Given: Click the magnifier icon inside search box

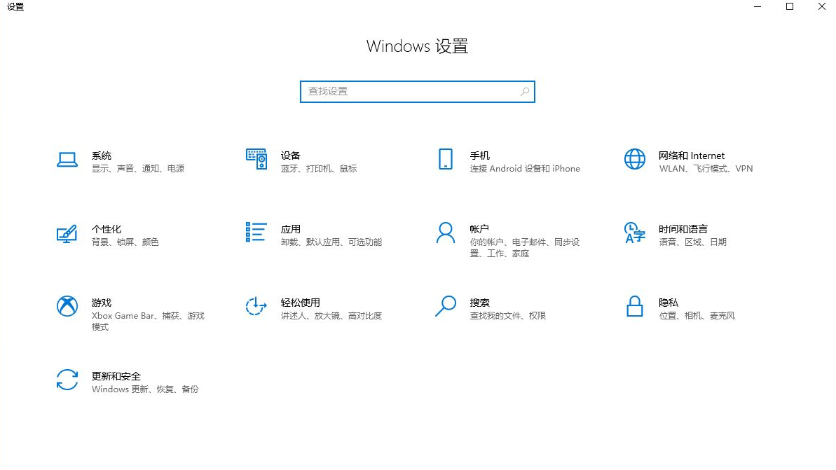Looking at the screenshot, I should [x=525, y=92].
